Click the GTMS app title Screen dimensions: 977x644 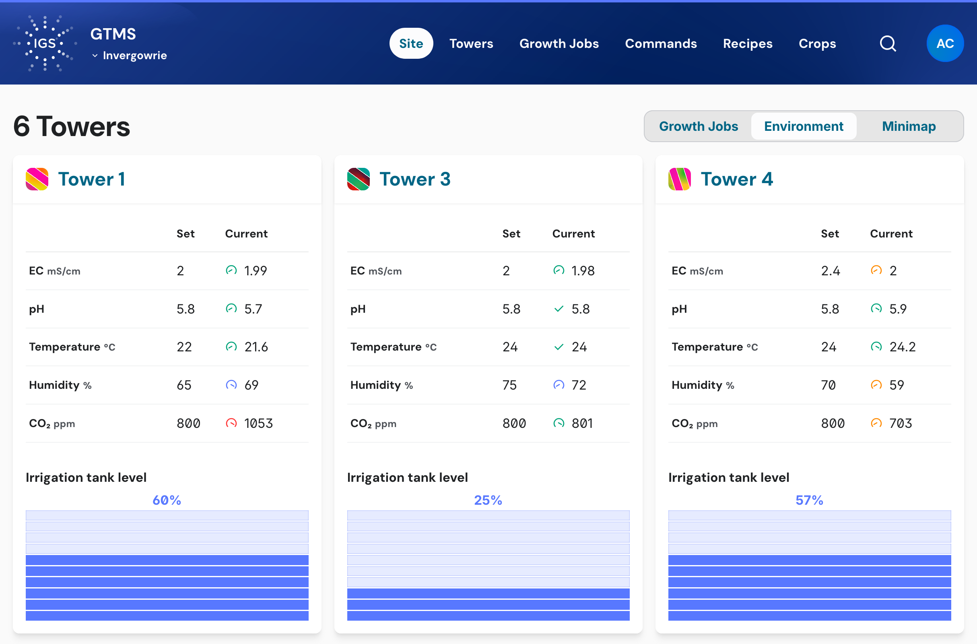point(113,34)
